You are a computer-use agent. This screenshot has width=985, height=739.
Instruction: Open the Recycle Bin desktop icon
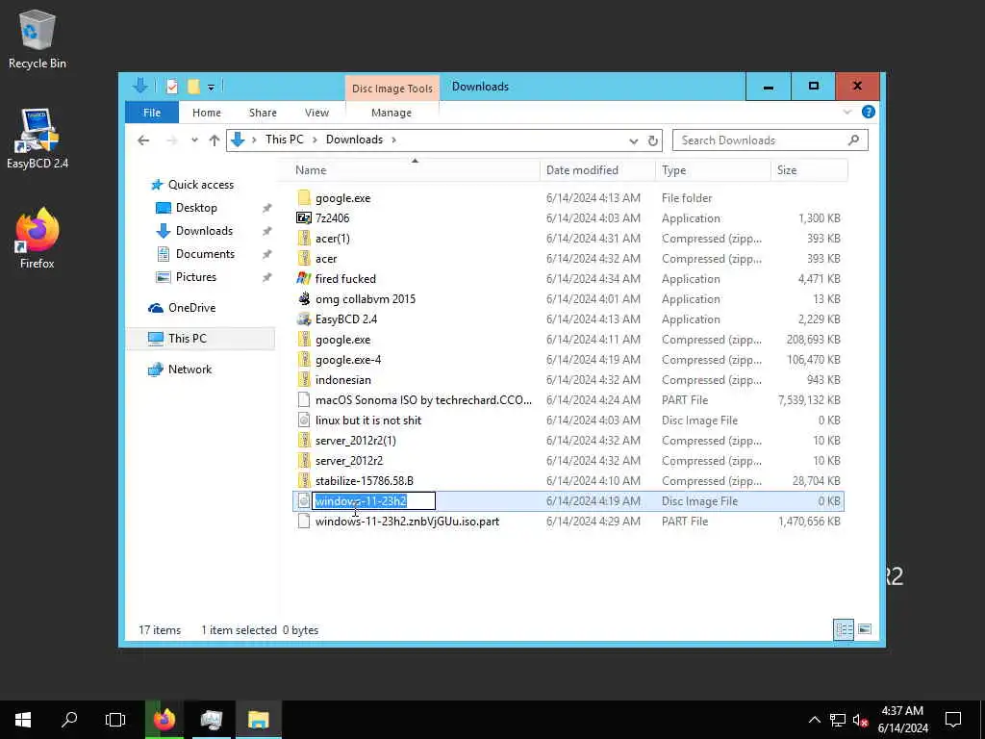pyautogui.click(x=38, y=38)
